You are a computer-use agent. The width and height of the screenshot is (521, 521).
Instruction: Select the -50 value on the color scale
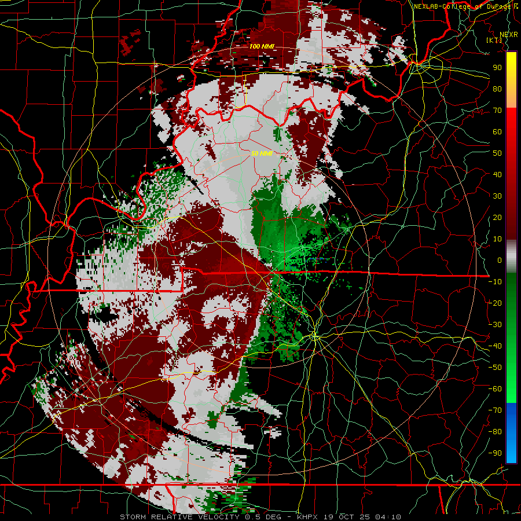coord(495,367)
